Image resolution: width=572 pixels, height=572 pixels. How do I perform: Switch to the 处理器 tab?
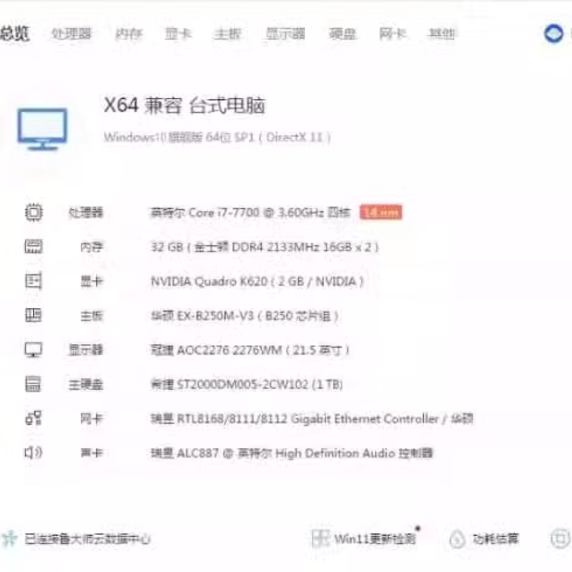[x=71, y=34]
